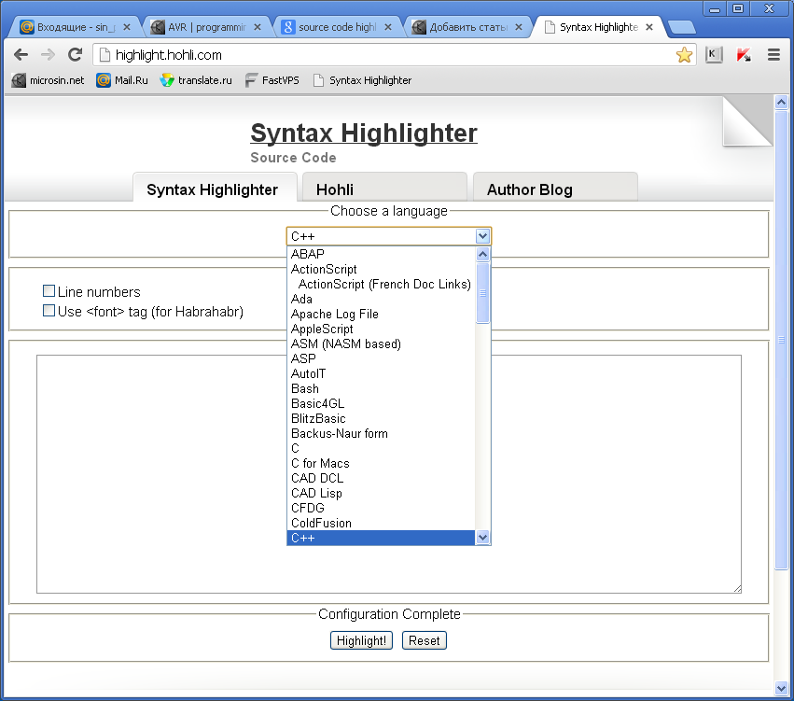794x701 pixels.
Task: Close the Входящие mail tab
Action: pos(127,27)
